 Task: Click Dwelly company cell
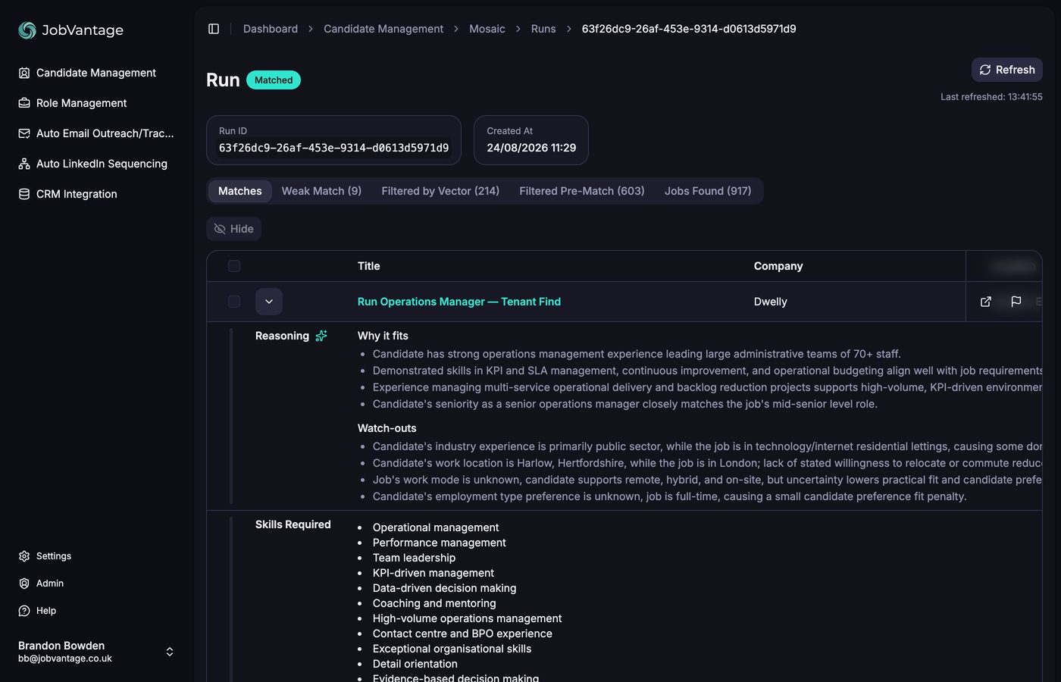pyautogui.click(x=771, y=302)
